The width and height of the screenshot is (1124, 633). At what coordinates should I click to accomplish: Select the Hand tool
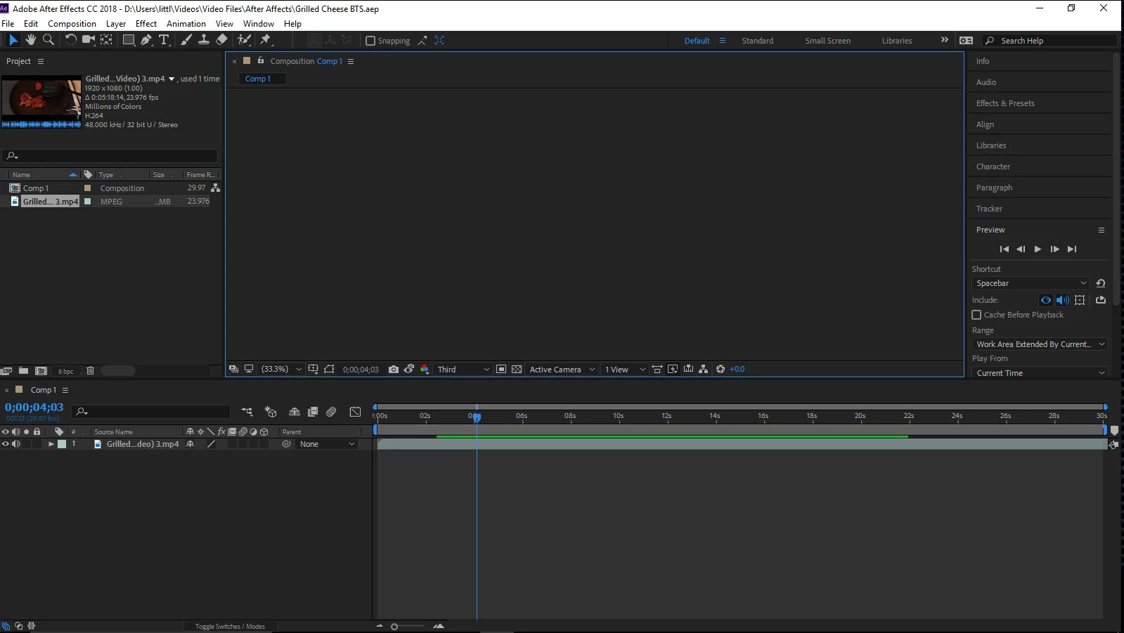tap(31, 40)
